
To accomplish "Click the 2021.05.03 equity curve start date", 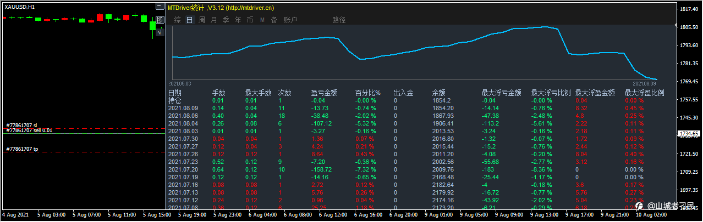I will coord(181,83).
